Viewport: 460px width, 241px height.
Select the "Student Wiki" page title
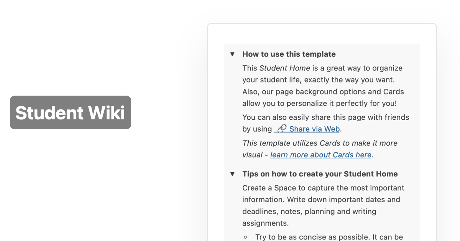point(70,113)
